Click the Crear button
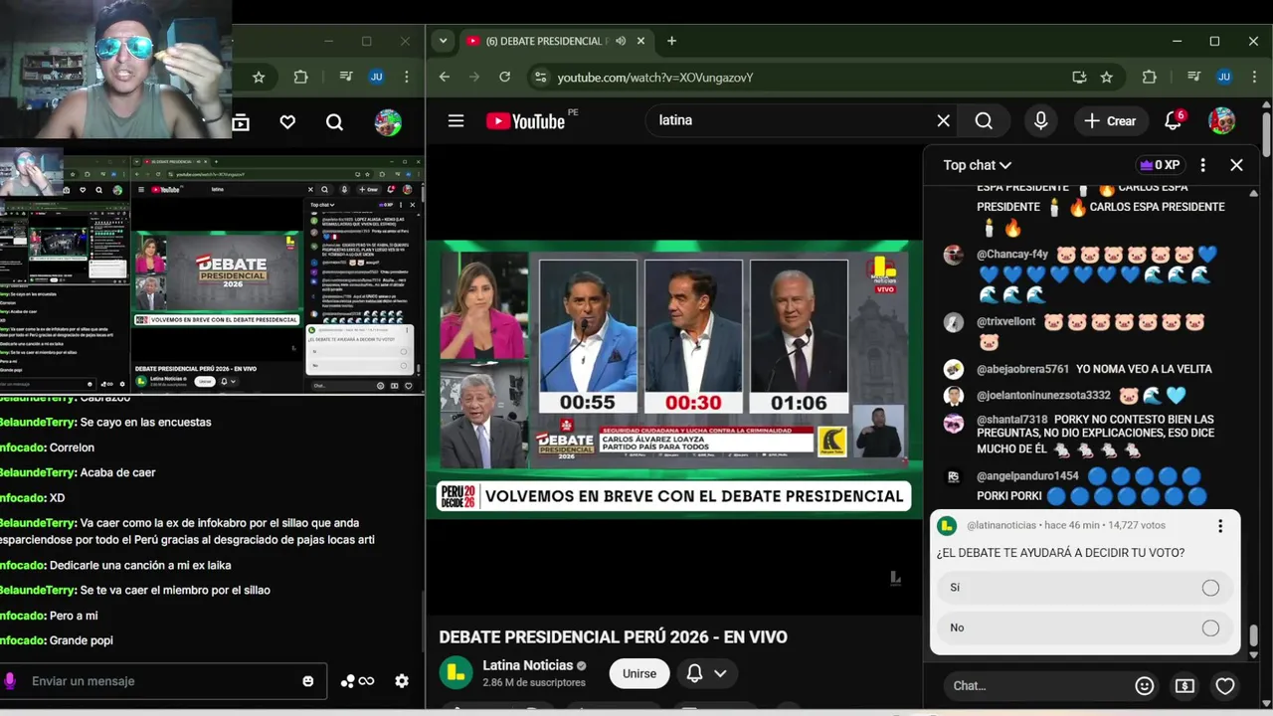The image size is (1273, 716). pos(1111,120)
